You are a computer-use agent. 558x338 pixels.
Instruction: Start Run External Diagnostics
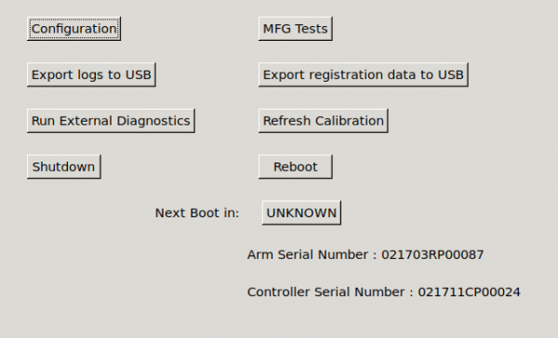(x=111, y=121)
